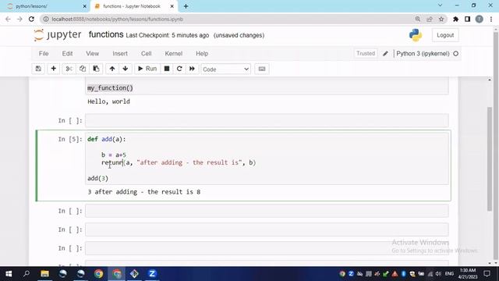Image resolution: width=499 pixels, height=281 pixels.
Task: Click the zoom magnifier icon in address bar
Action: (x=418, y=19)
